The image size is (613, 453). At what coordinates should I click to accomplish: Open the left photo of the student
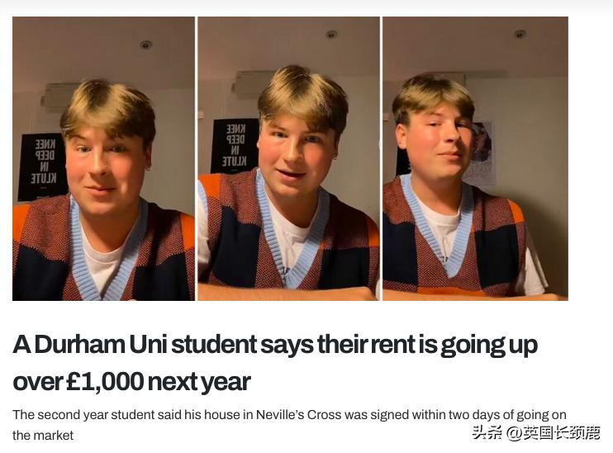coord(103,159)
